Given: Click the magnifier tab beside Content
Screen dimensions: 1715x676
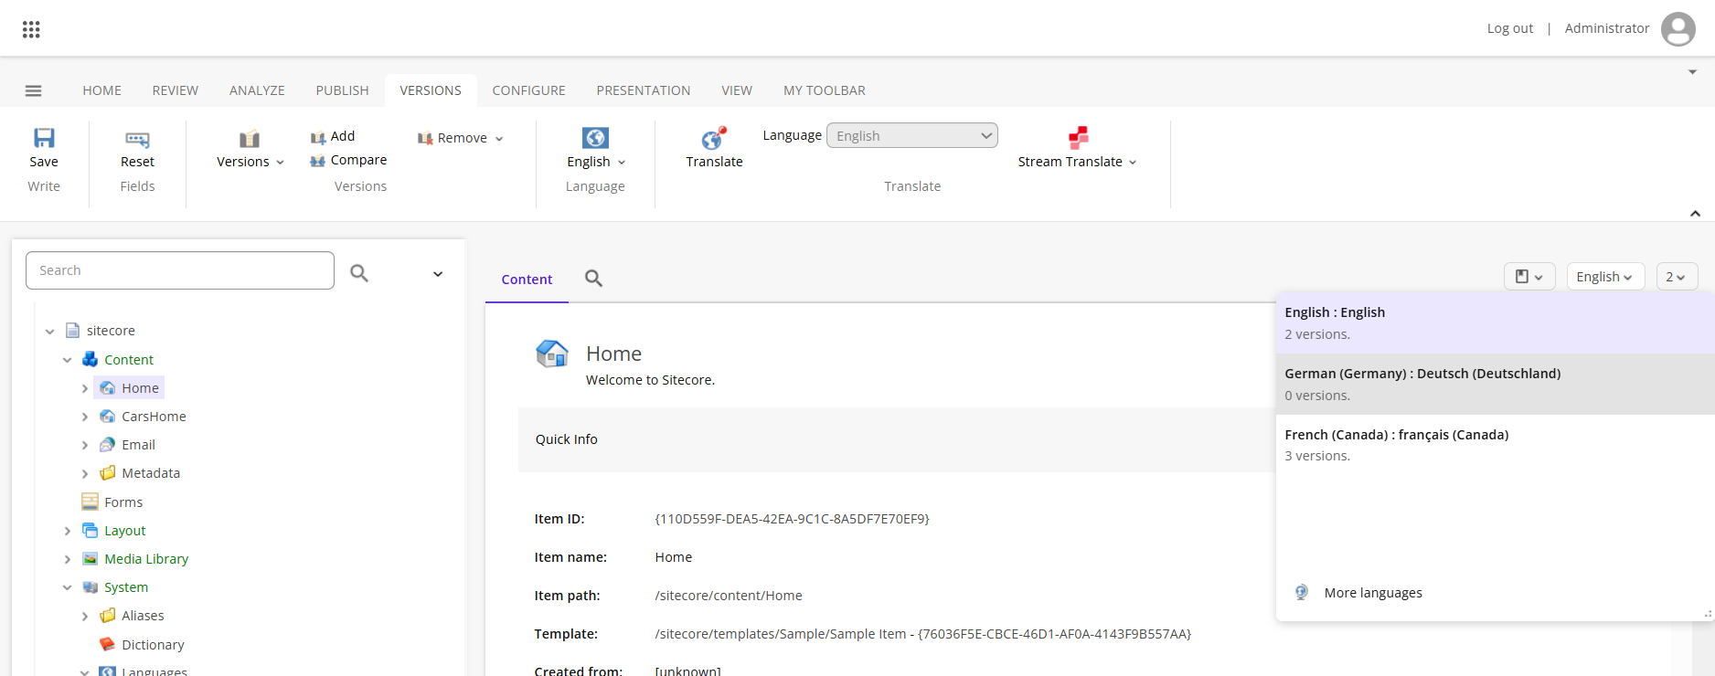Looking at the screenshot, I should click(x=593, y=279).
